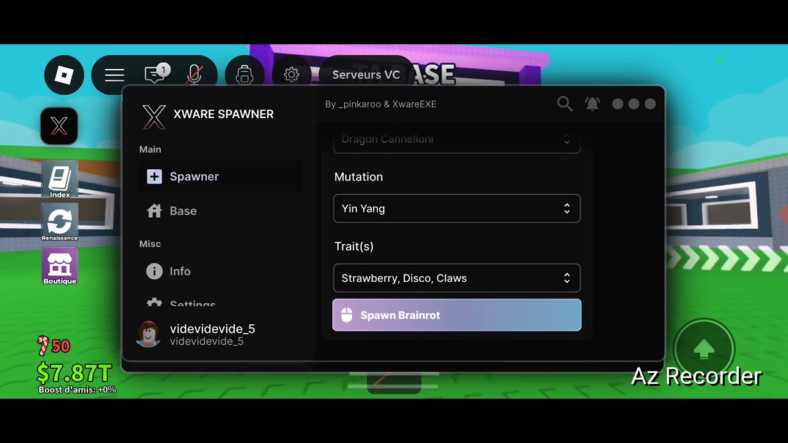
Task: Click the Base house icon
Action: pyautogui.click(x=154, y=211)
